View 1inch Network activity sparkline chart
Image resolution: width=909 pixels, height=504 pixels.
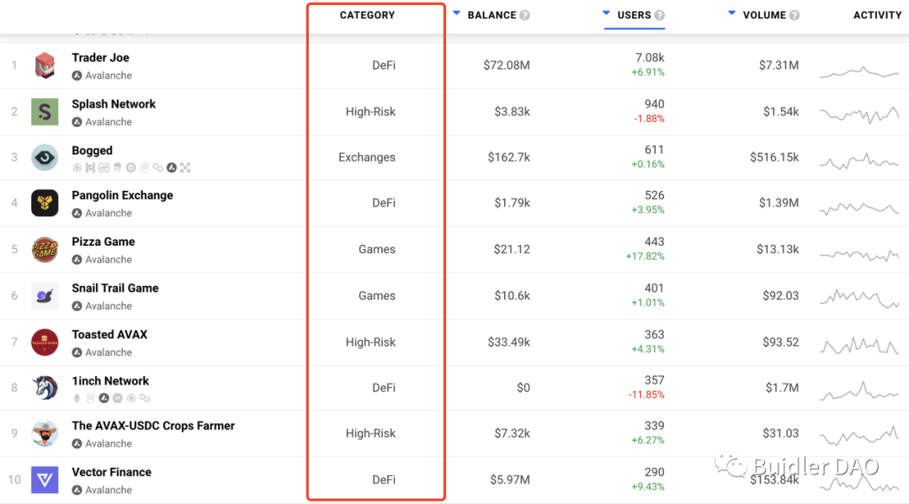coord(859,391)
